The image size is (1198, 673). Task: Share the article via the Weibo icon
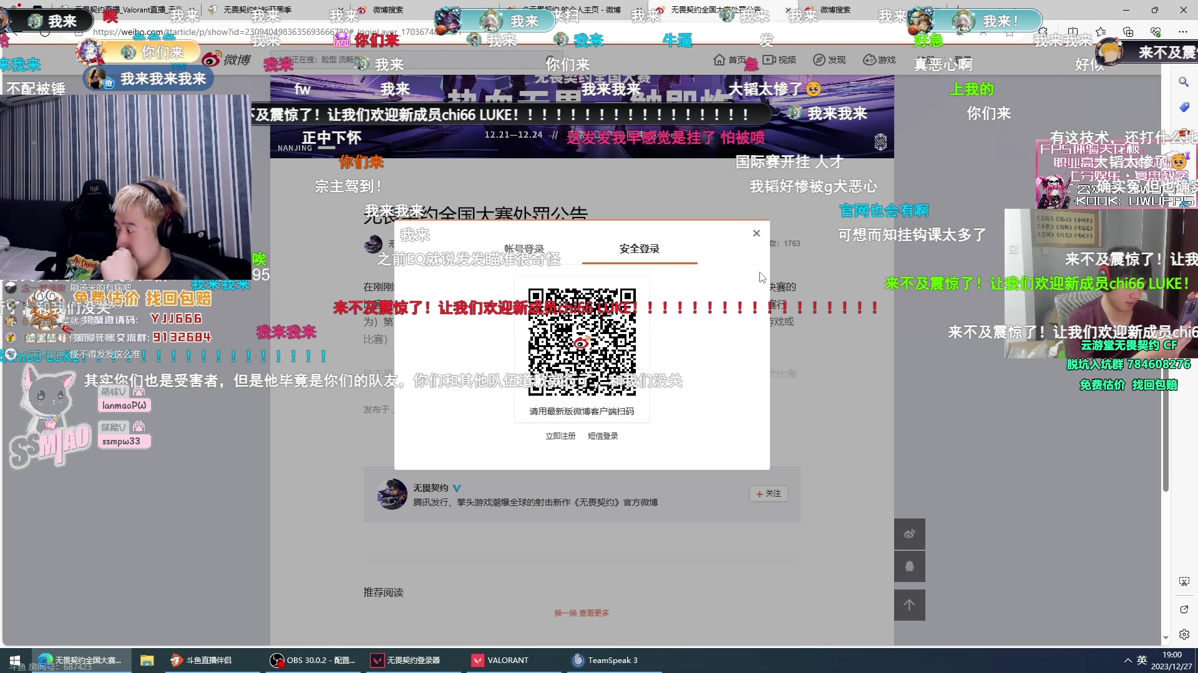click(910, 534)
